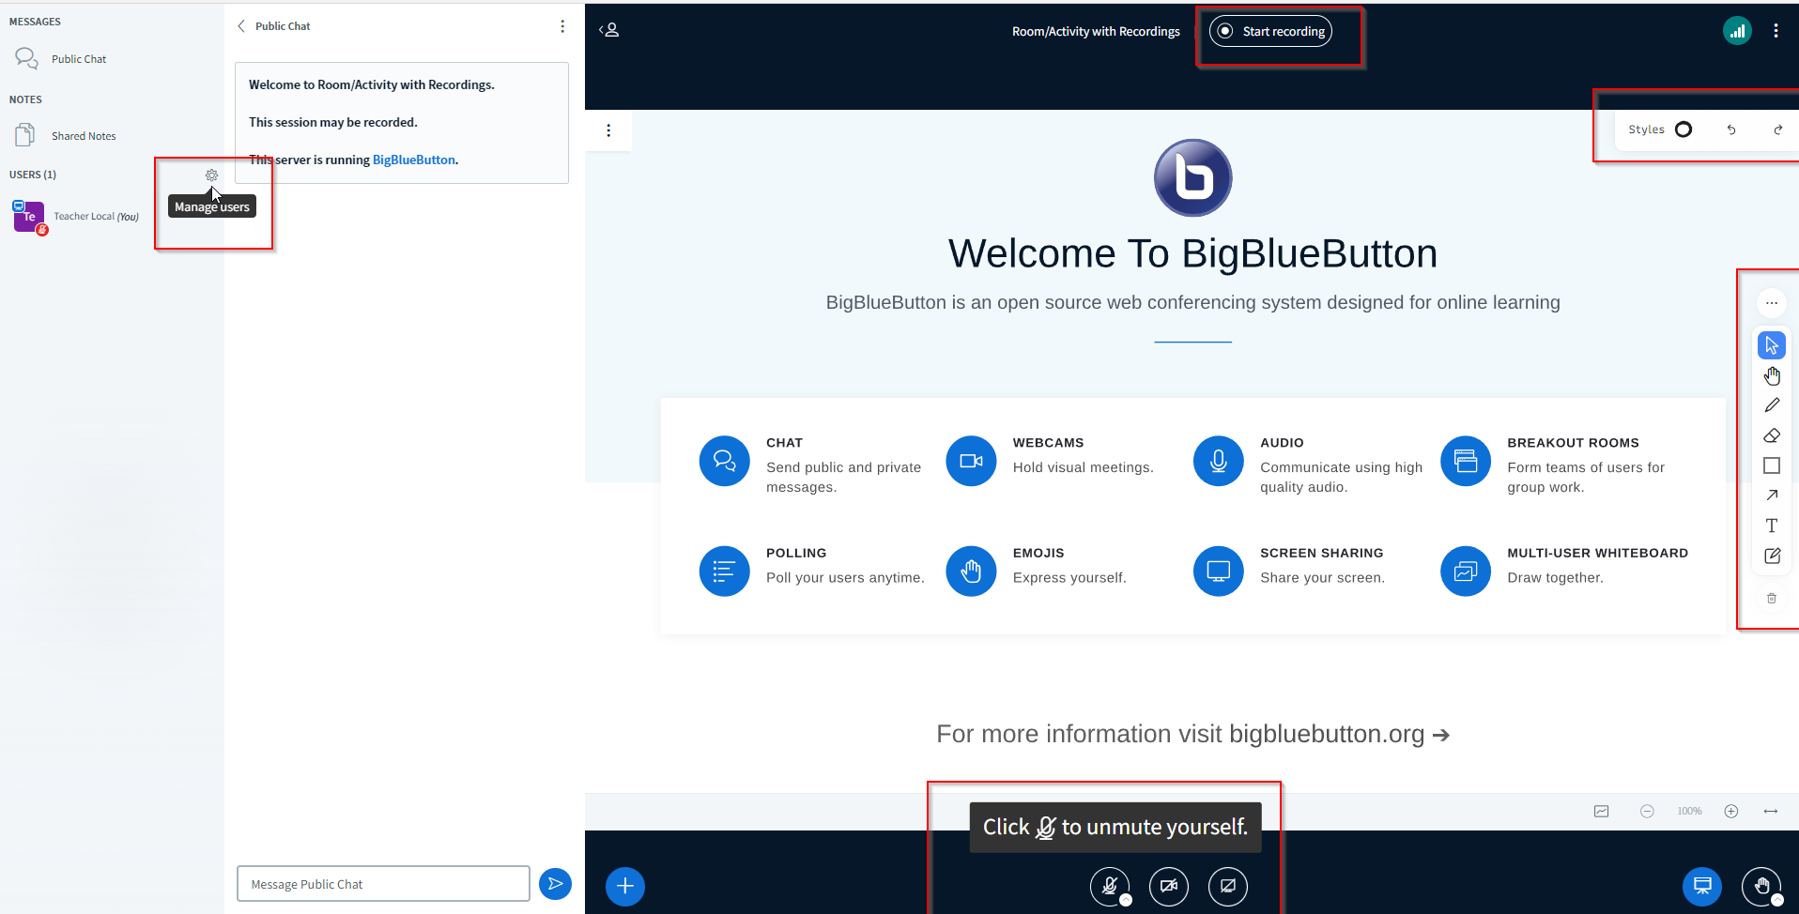Image resolution: width=1799 pixels, height=914 pixels.
Task: Minimize presentation with the blue presentation button
Action: click(1701, 886)
